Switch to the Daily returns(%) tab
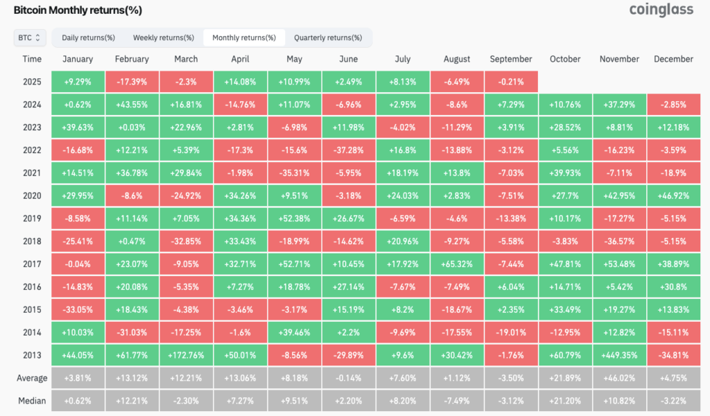The height and width of the screenshot is (416, 710). click(88, 37)
